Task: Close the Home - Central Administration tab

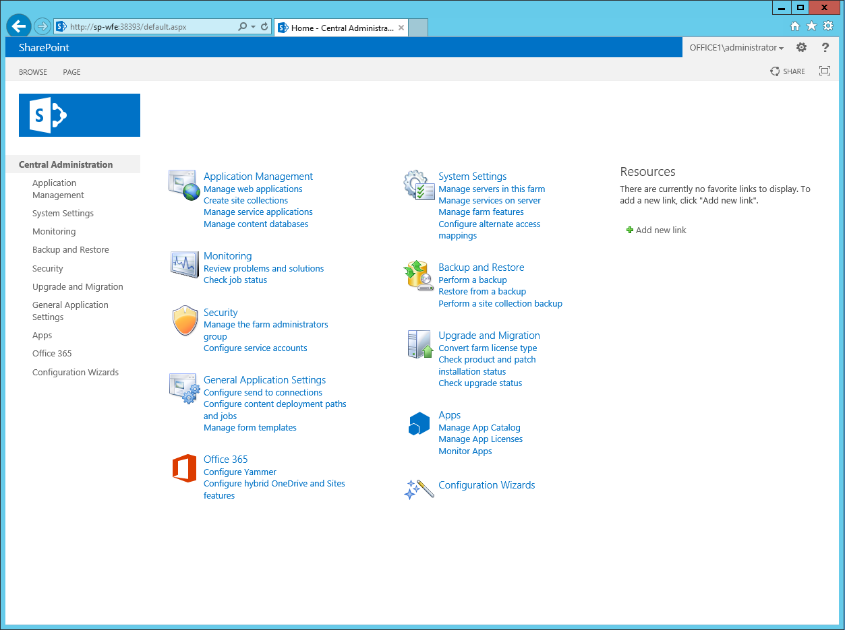Action: click(401, 28)
